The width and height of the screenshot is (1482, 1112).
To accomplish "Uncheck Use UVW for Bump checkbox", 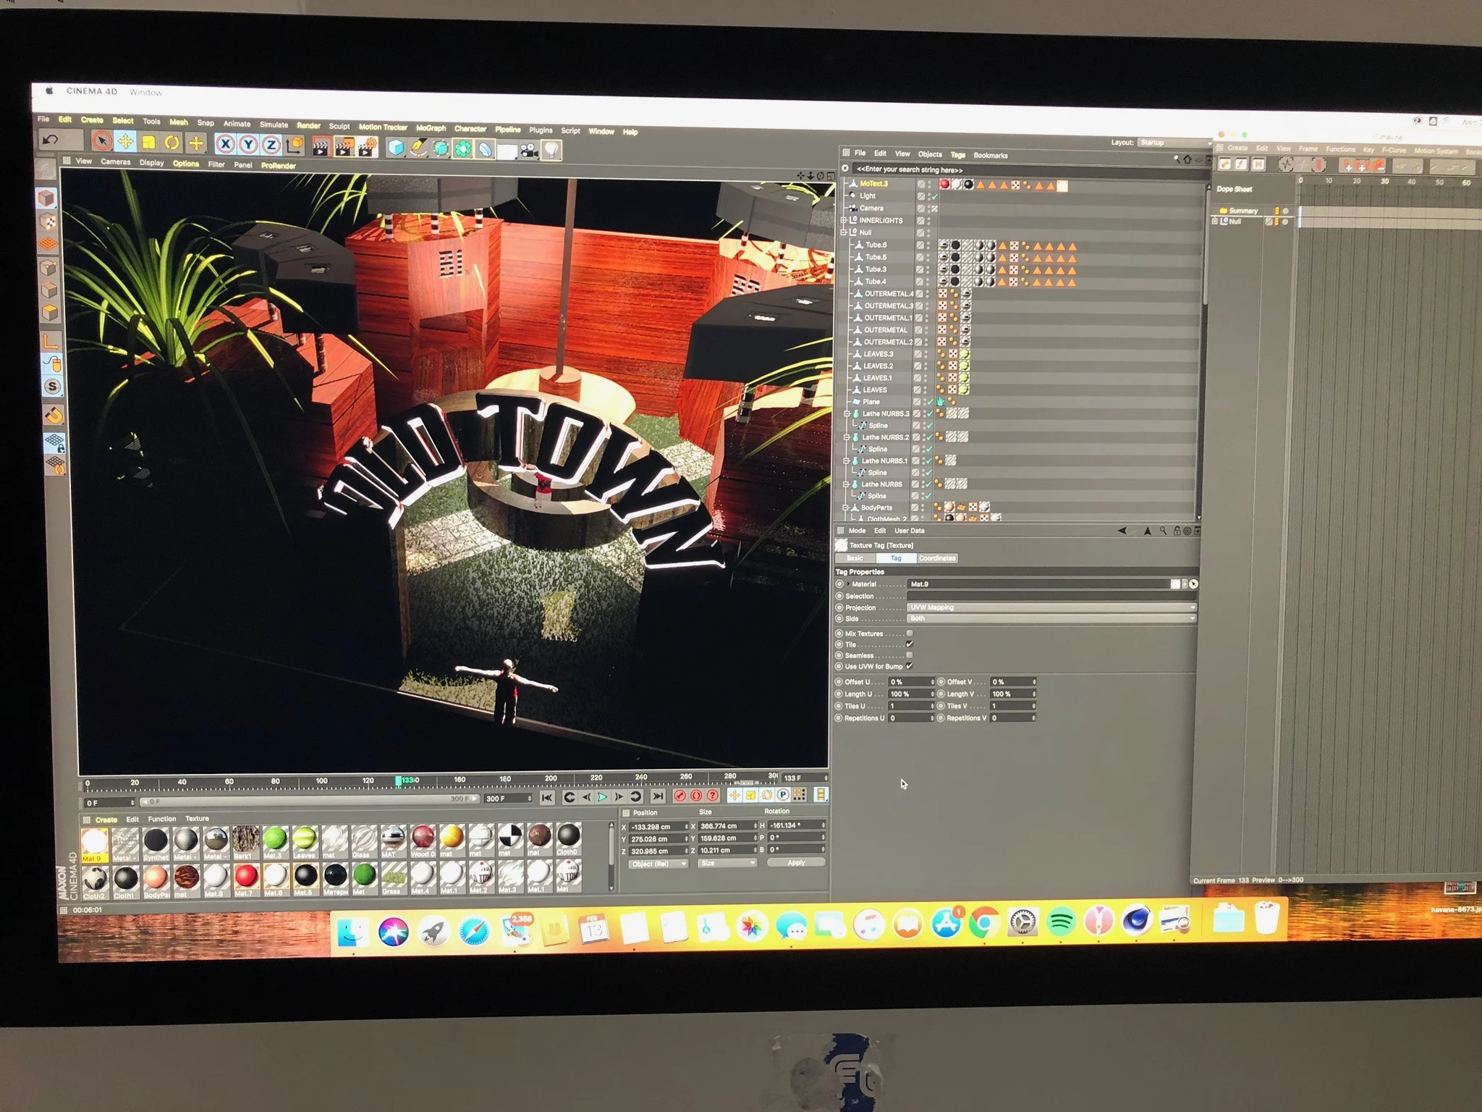I will (x=909, y=666).
